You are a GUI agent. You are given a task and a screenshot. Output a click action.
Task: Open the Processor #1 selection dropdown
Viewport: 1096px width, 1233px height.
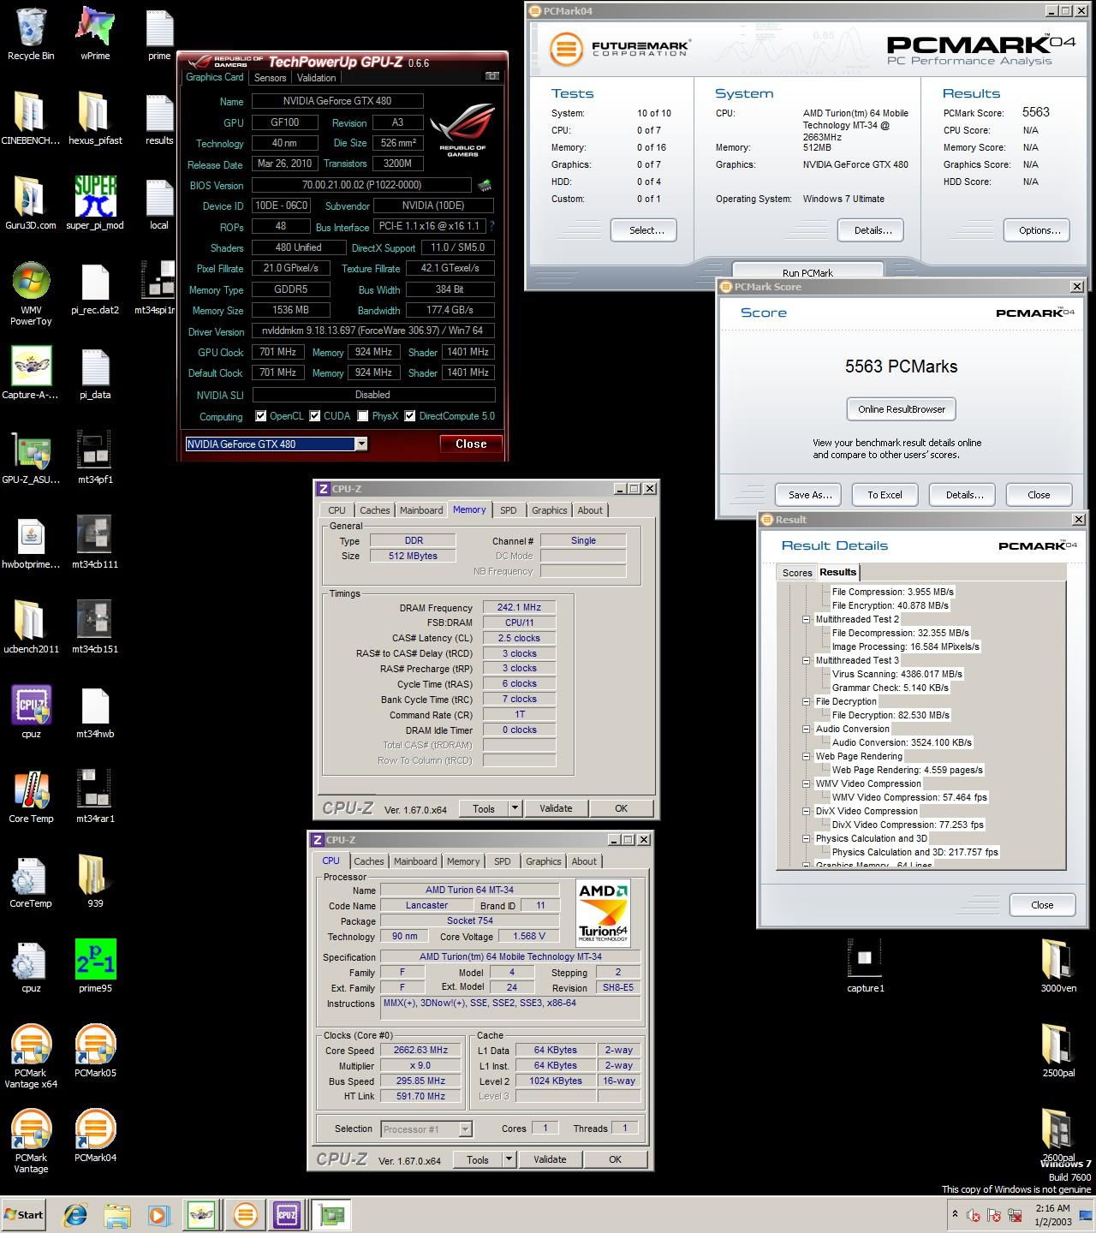(465, 1129)
